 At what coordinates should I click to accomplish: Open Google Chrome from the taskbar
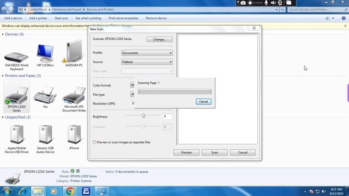70,191
